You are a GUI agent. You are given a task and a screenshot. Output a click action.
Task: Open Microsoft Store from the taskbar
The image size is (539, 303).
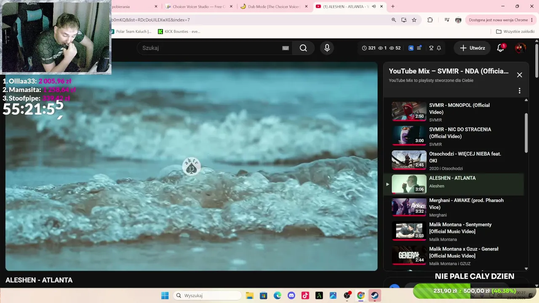point(263,295)
